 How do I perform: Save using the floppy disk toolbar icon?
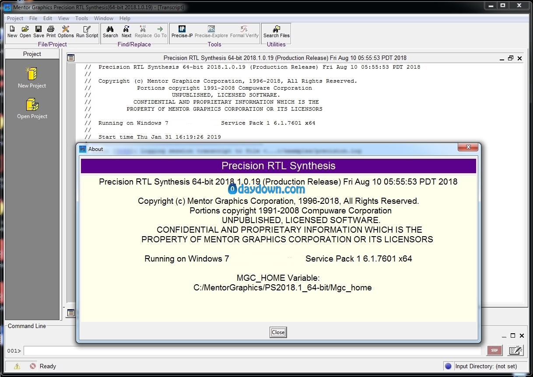pos(39,29)
